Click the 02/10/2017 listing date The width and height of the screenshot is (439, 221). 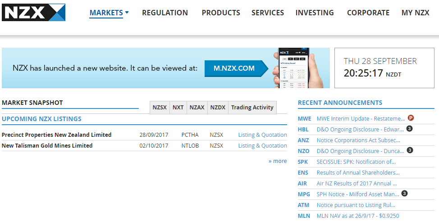pyautogui.click(x=154, y=146)
